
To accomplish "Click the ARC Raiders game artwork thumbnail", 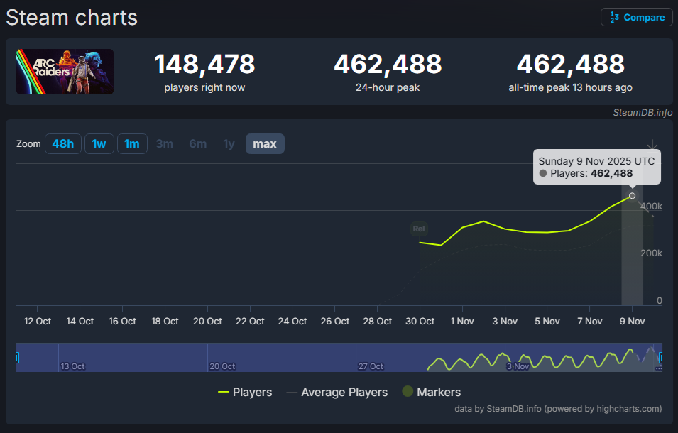I will pos(65,72).
